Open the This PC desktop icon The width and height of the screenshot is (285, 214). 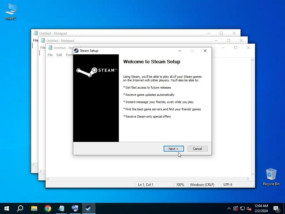(11, 12)
